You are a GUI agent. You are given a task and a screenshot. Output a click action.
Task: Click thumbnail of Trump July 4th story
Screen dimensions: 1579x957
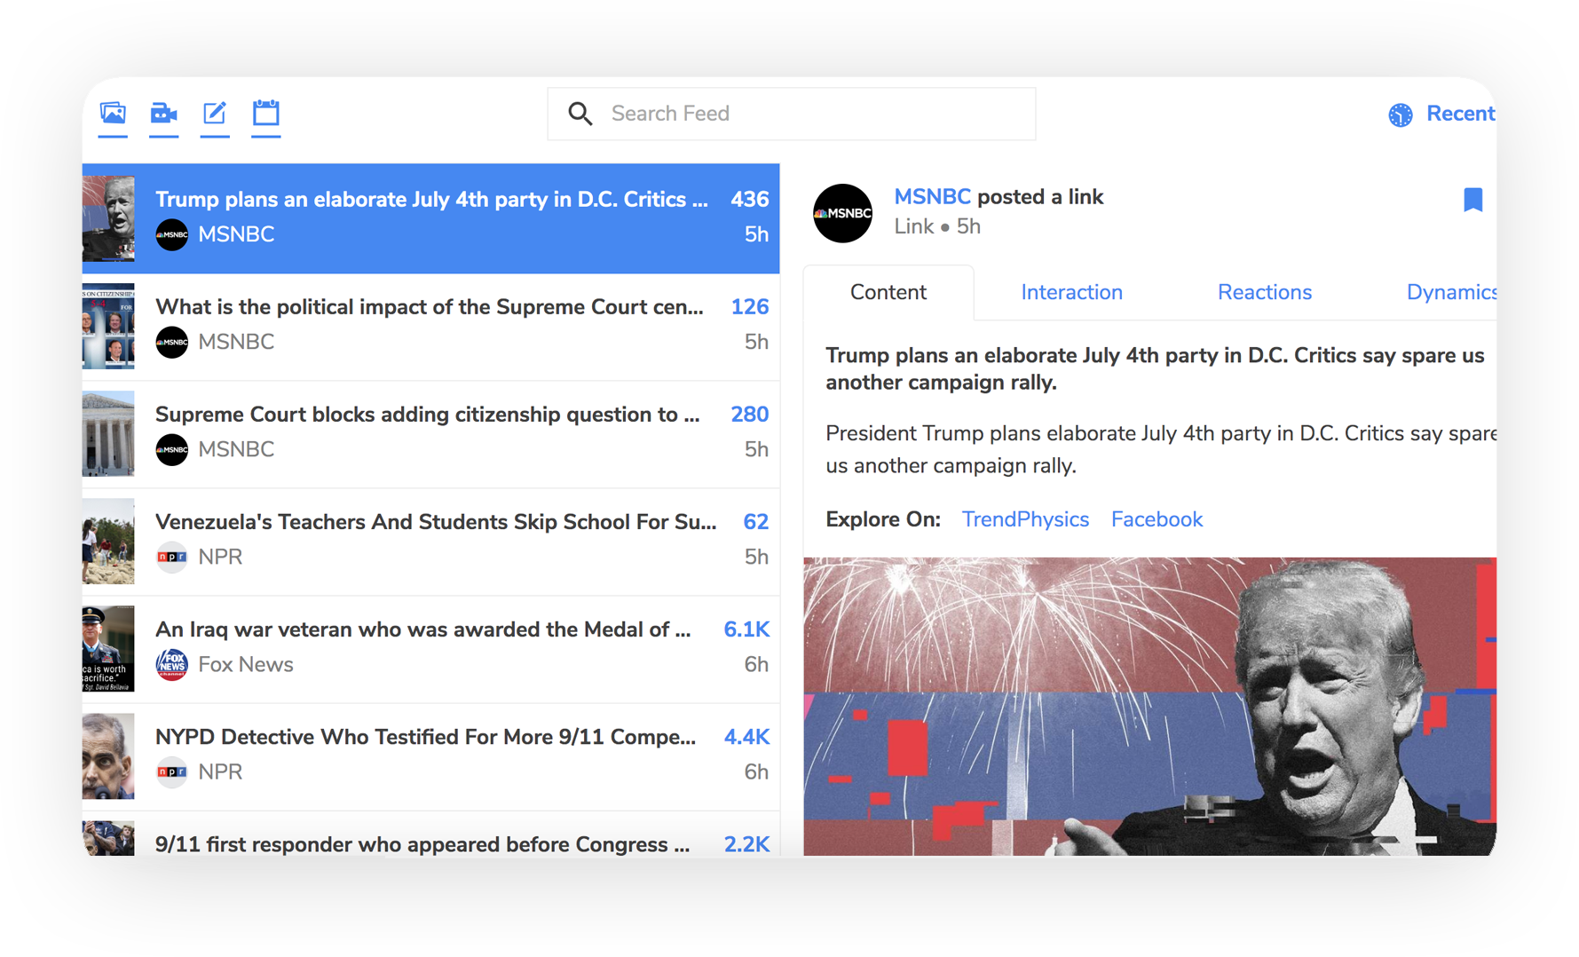108,218
